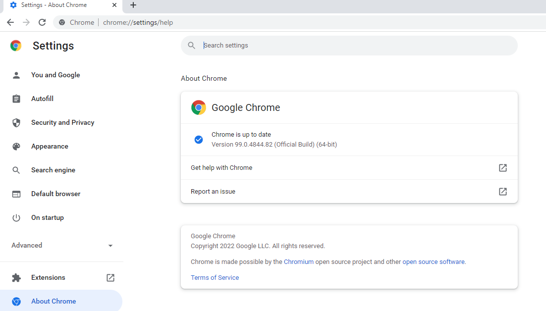Viewport: 546px width, 311px height.
Task: Click the Security and Privacy shield icon
Action: coord(16,123)
